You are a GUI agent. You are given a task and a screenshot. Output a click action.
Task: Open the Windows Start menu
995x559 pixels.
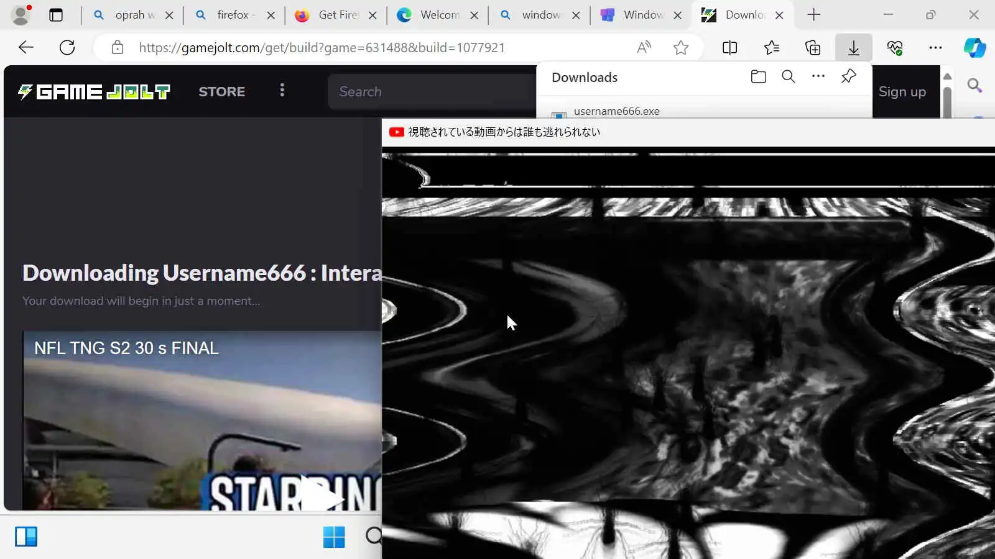[x=334, y=537]
